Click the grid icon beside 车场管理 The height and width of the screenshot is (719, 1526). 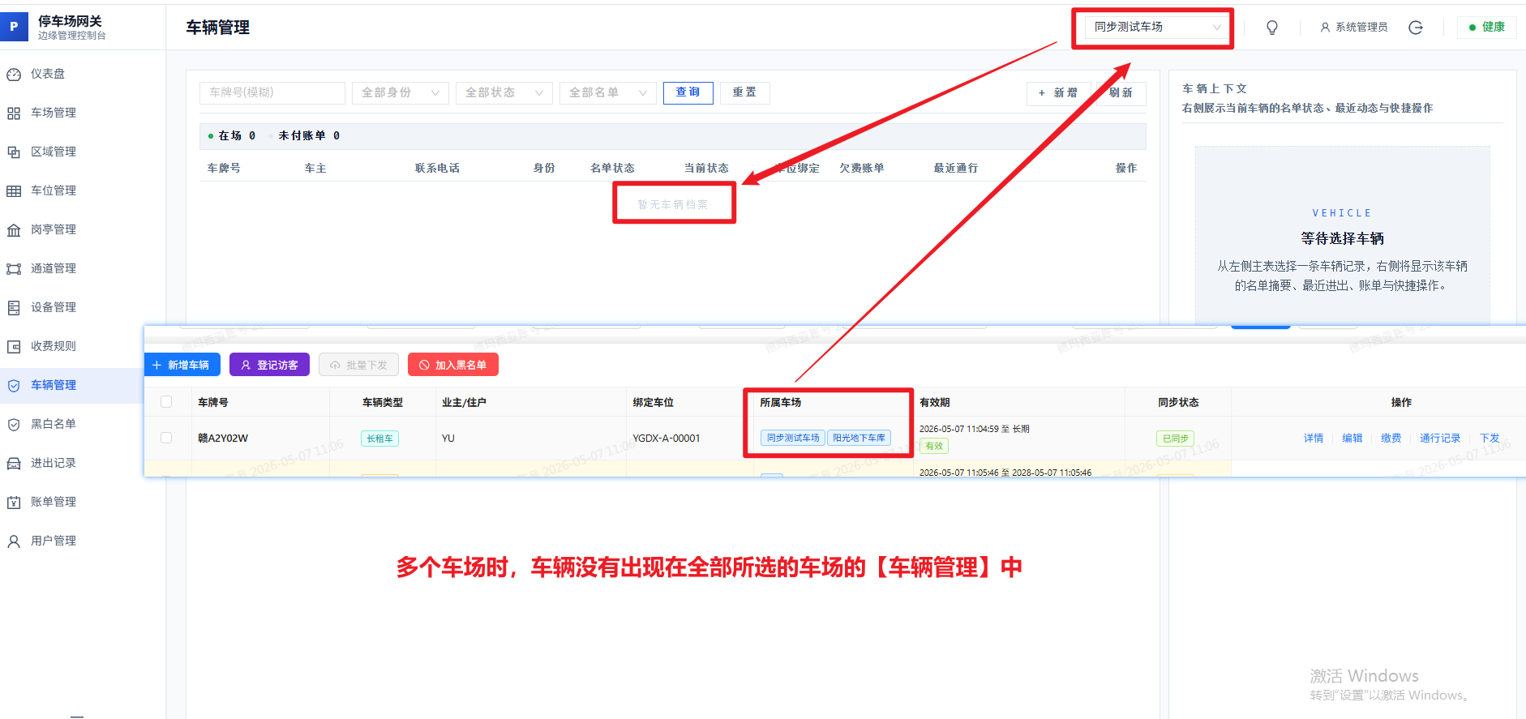14,113
